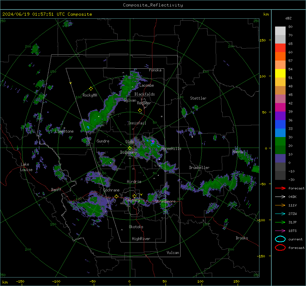306x286 pixels.
Task: Click the blue echo cell northwest of Sundre
Action: tap(88, 128)
